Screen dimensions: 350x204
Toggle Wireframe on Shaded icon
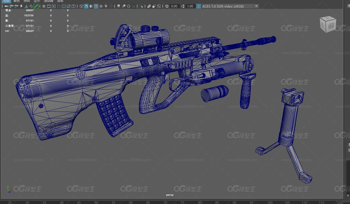click(96, 6)
